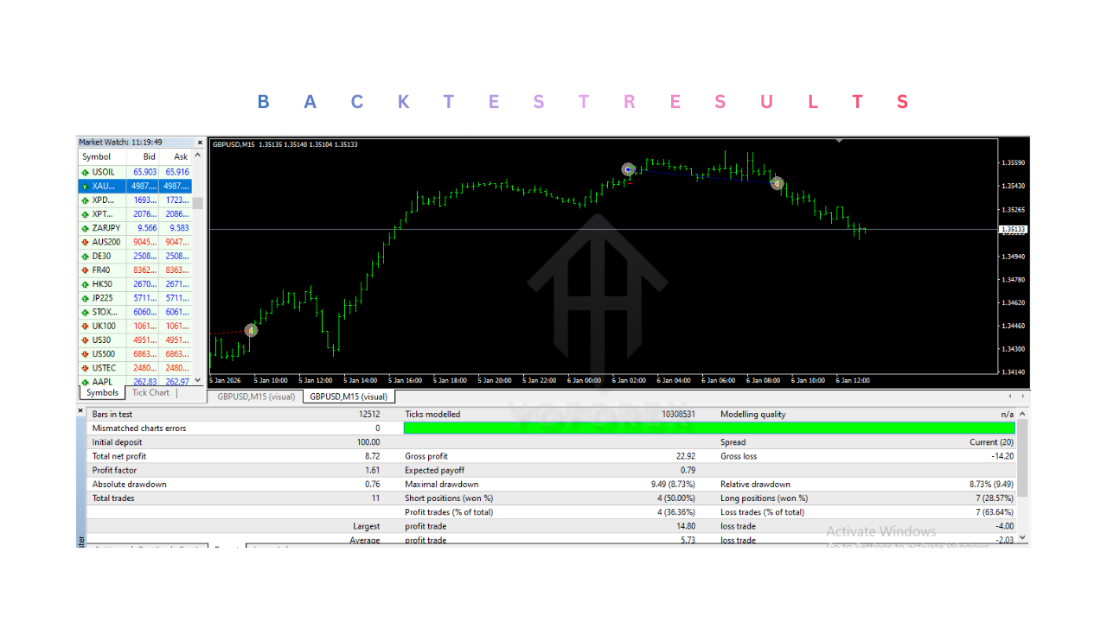Click the red arrow icon next to US30
Image resolution: width=1107 pixels, height=622 pixels.
(84, 339)
